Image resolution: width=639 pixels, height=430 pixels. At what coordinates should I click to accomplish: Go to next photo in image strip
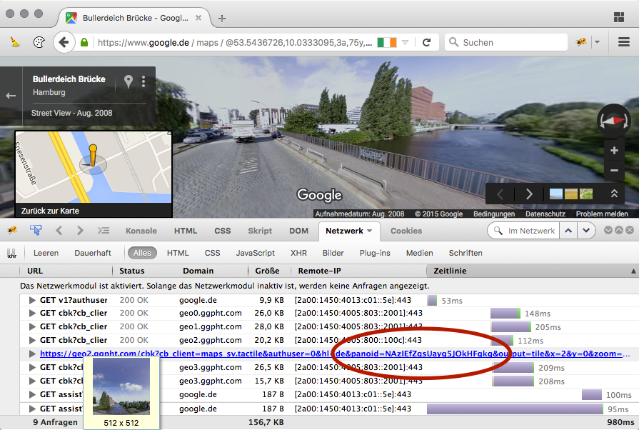529,194
